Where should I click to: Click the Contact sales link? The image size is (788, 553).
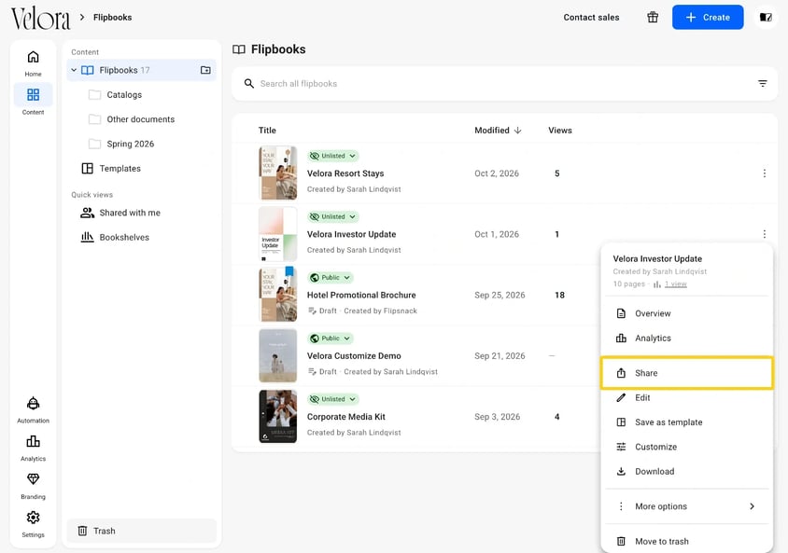coord(591,17)
